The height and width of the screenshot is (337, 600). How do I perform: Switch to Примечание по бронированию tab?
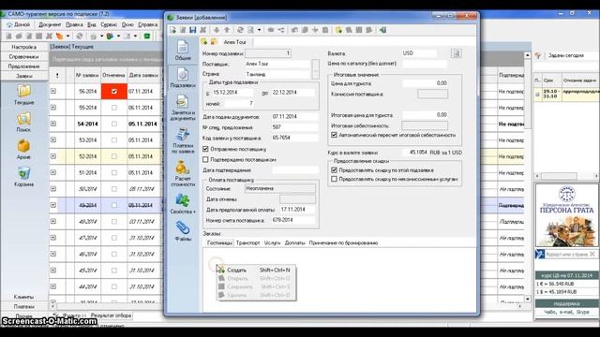point(343,243)
